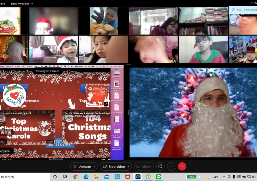Open Christmas Songs & Carols album thumbnail

[97, 95]
